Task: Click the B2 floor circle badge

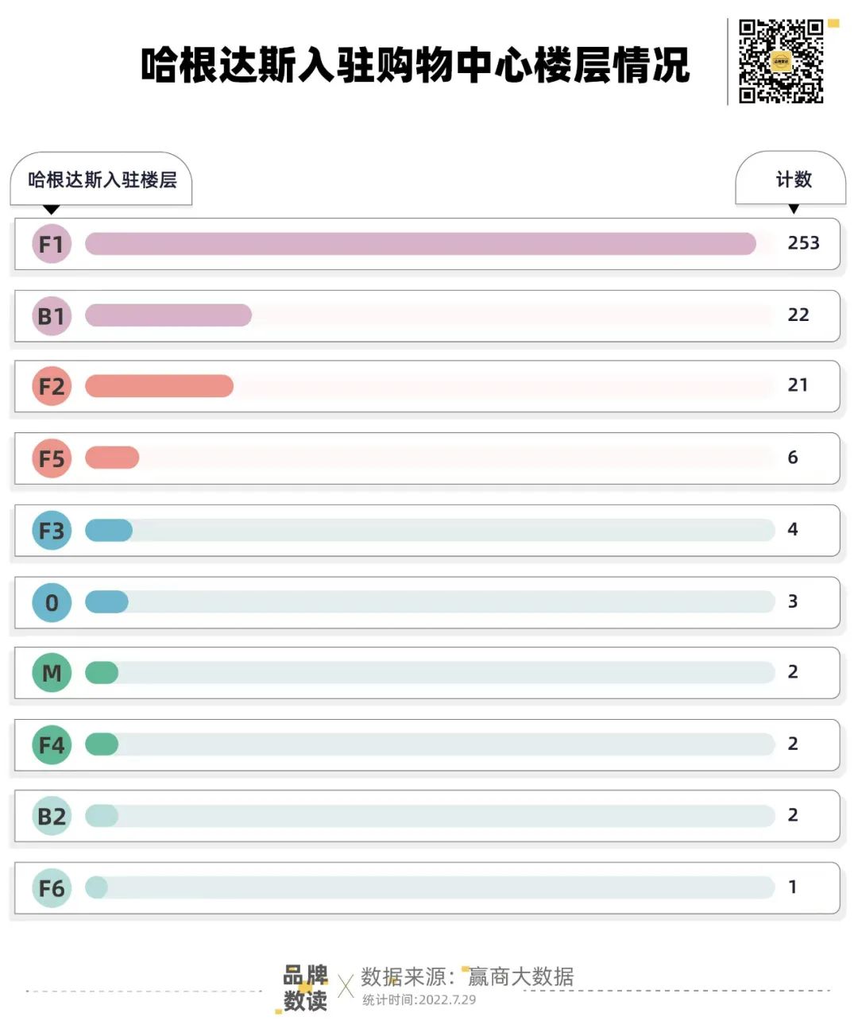Action: (52, 816)
